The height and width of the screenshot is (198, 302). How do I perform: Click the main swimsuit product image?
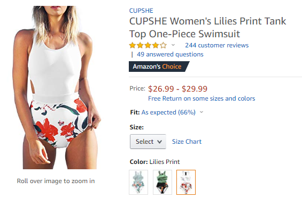tap(57, 87)
